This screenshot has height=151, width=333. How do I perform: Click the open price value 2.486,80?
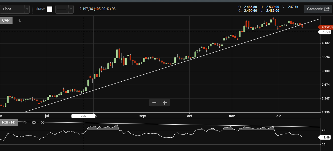pos(250,7)
